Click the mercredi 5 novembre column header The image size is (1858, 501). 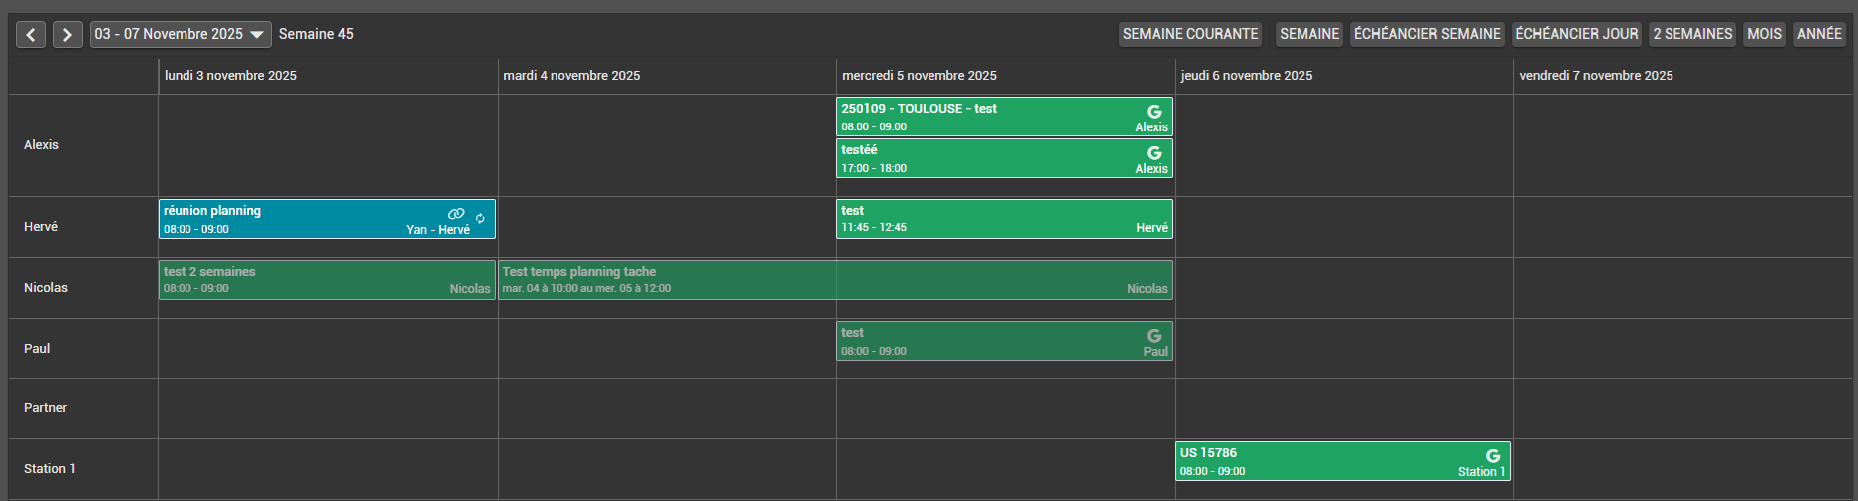pos(919,76)
